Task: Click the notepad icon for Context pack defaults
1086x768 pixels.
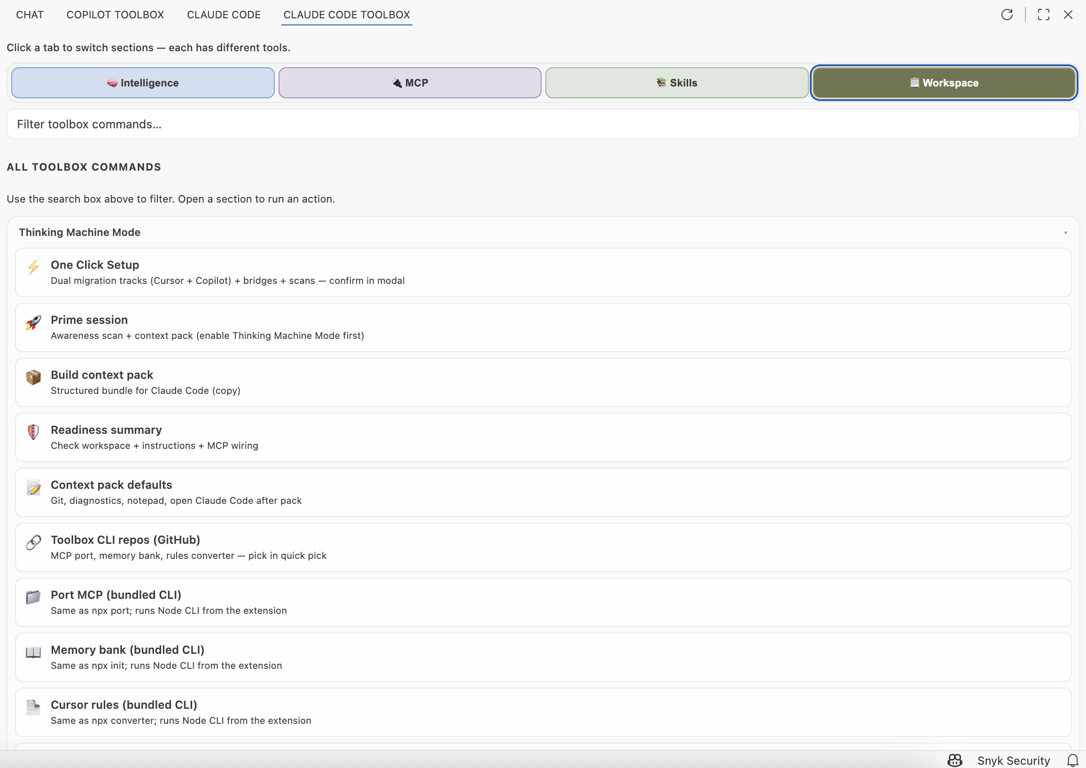Action: click(x=33, y=487)
